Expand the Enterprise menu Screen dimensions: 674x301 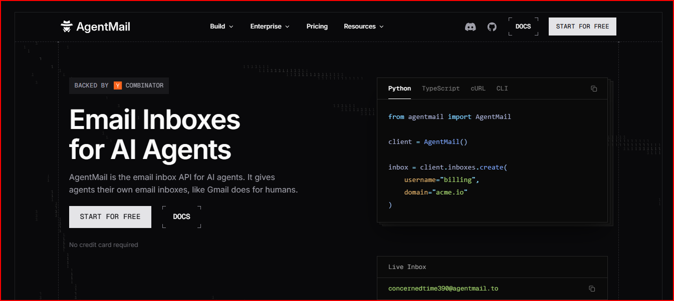click(270, 26)
